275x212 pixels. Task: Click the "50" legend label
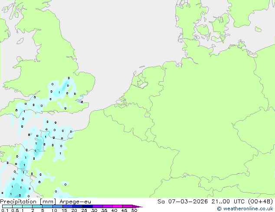coord(134,210)
